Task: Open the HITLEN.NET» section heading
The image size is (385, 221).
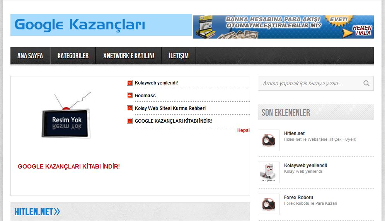Action: (x=37, y=212)
